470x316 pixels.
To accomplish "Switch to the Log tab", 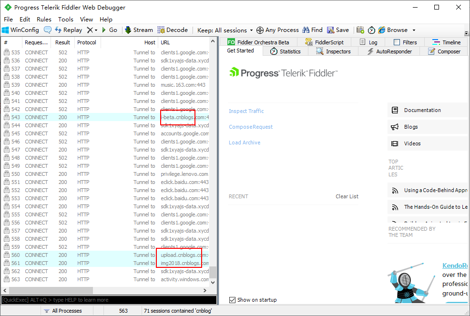I will 368,42.
